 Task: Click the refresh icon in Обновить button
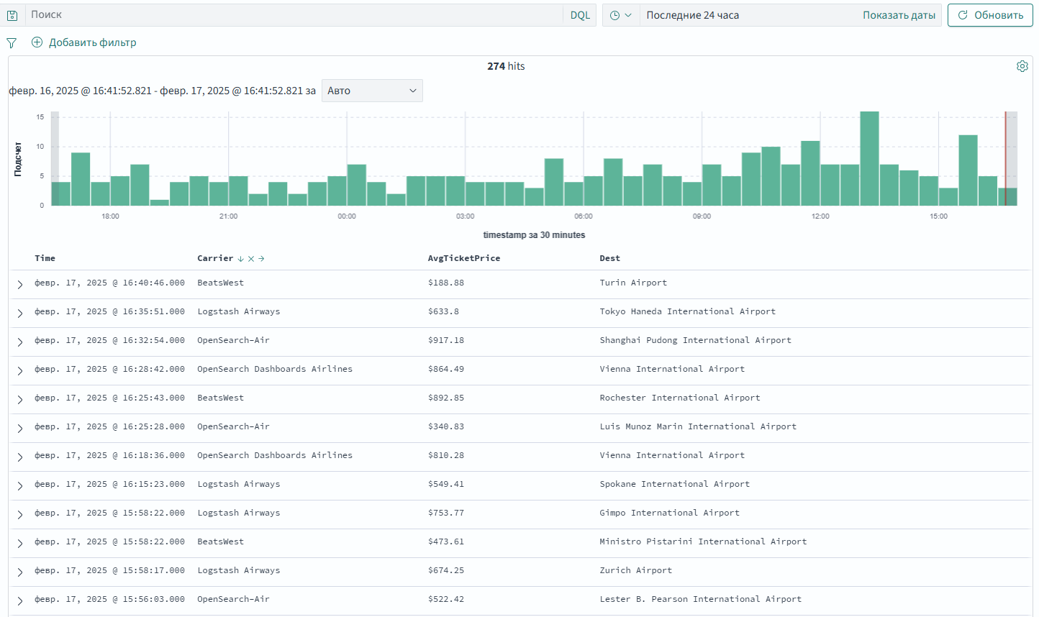pyautogui.click(x=963, y=15)
